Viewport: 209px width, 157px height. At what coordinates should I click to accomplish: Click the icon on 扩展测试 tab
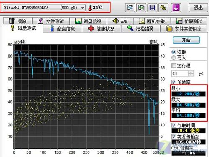pos(179,21)
